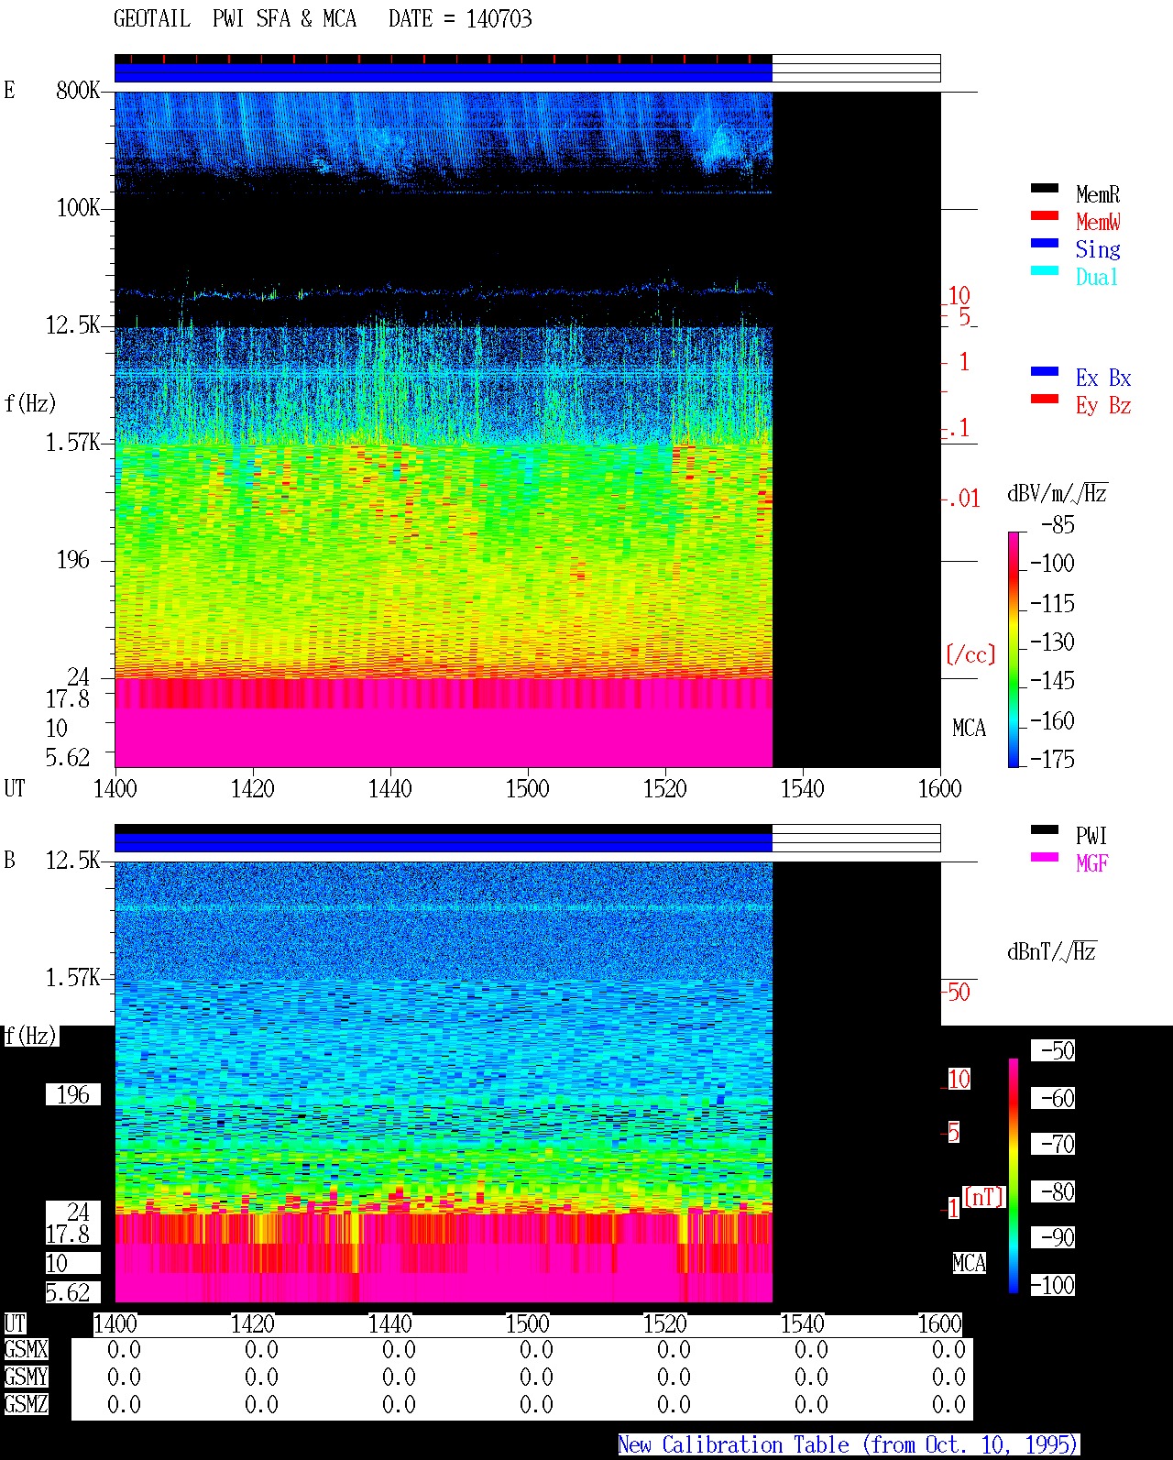Screen dimensions: 1173x1460
Task: Click the E channel label at top left
Action: click(x=9, y=90)
